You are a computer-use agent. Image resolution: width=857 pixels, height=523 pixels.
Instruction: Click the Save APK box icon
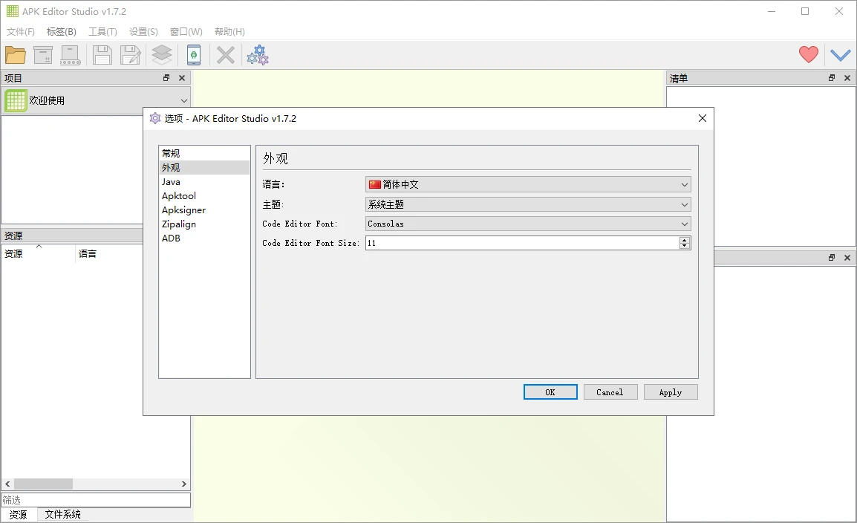click(x=43, y=55)
